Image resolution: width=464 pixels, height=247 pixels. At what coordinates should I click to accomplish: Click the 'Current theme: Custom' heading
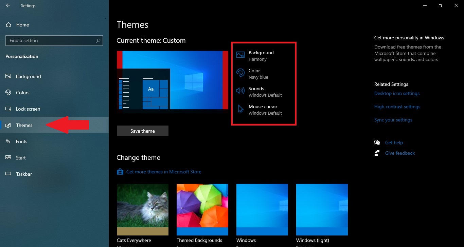(x=151, y=40)
